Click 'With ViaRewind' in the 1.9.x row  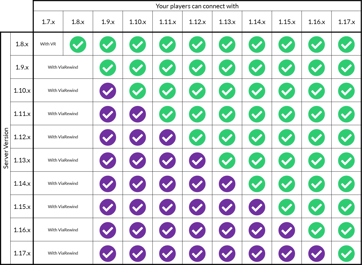point(63,67)
